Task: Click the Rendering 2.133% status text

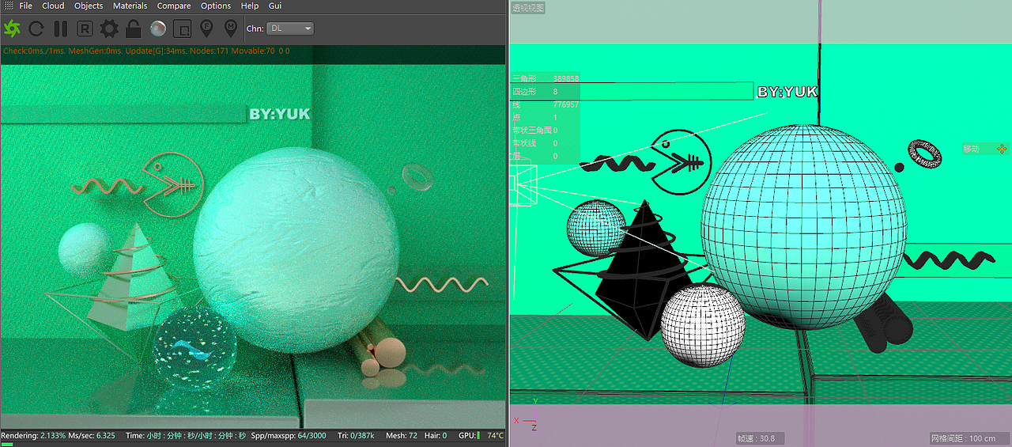Action: tap(33, 436)
